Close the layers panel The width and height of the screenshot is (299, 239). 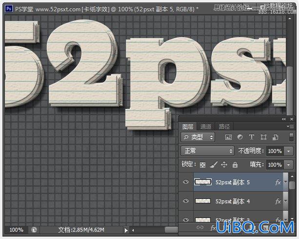point(292,119)
